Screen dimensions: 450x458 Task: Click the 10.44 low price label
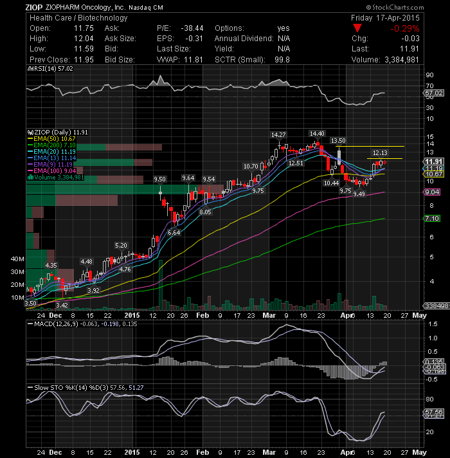pyautogui.click(x=331, y=183)
